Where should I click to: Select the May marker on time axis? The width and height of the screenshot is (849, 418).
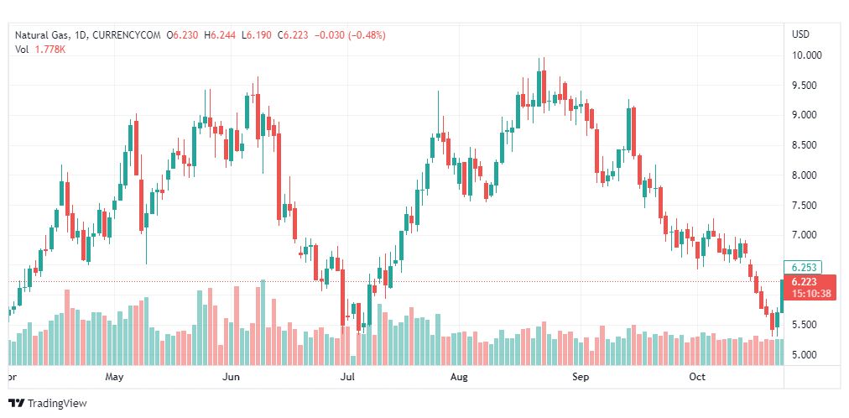coord(115,377)
